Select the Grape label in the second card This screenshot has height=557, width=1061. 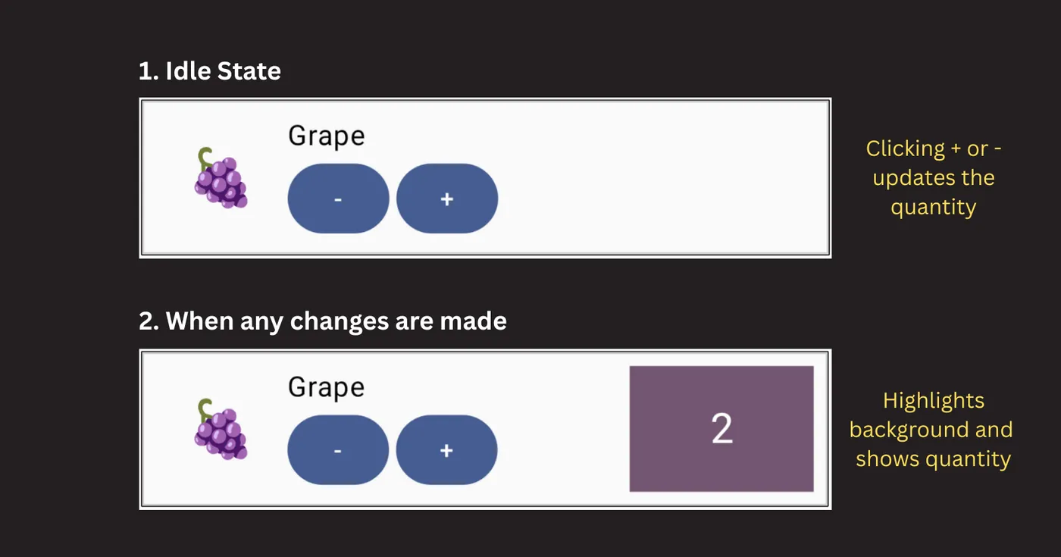click(327, 387)
